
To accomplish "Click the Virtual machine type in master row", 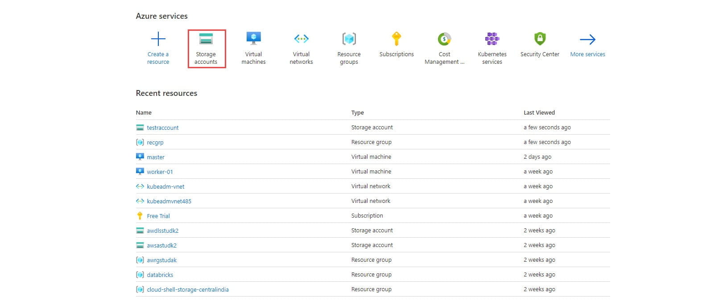I will pyautogui.click(x=371, y=157).
